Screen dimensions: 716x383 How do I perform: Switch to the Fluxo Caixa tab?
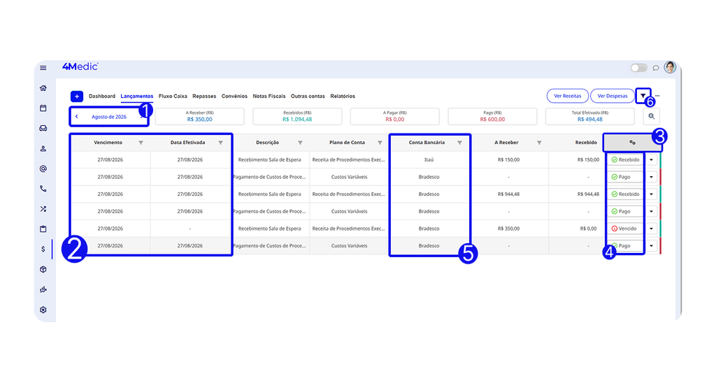[x=173, y=96]
